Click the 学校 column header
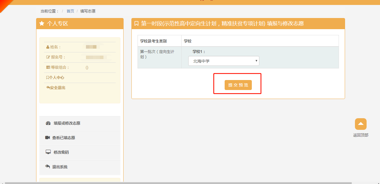 coord(188,41)
